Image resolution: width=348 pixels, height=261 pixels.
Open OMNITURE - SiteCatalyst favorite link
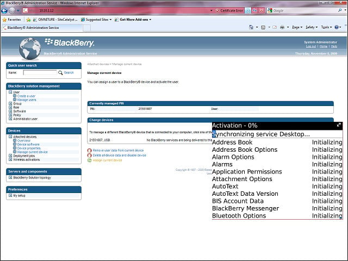pos(55,20)
